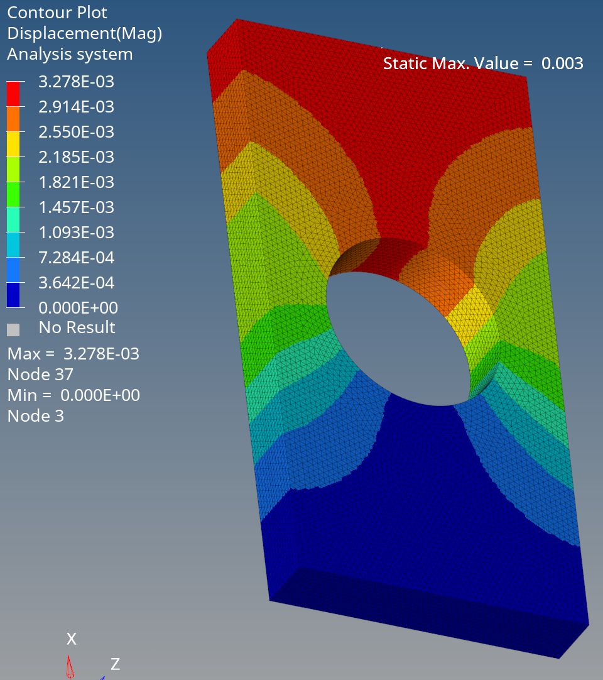Image resolution: width=603 pixels, height=680 pixels.
Task: Click the legend value 7.284E-04
Action: tap(76, 258)
